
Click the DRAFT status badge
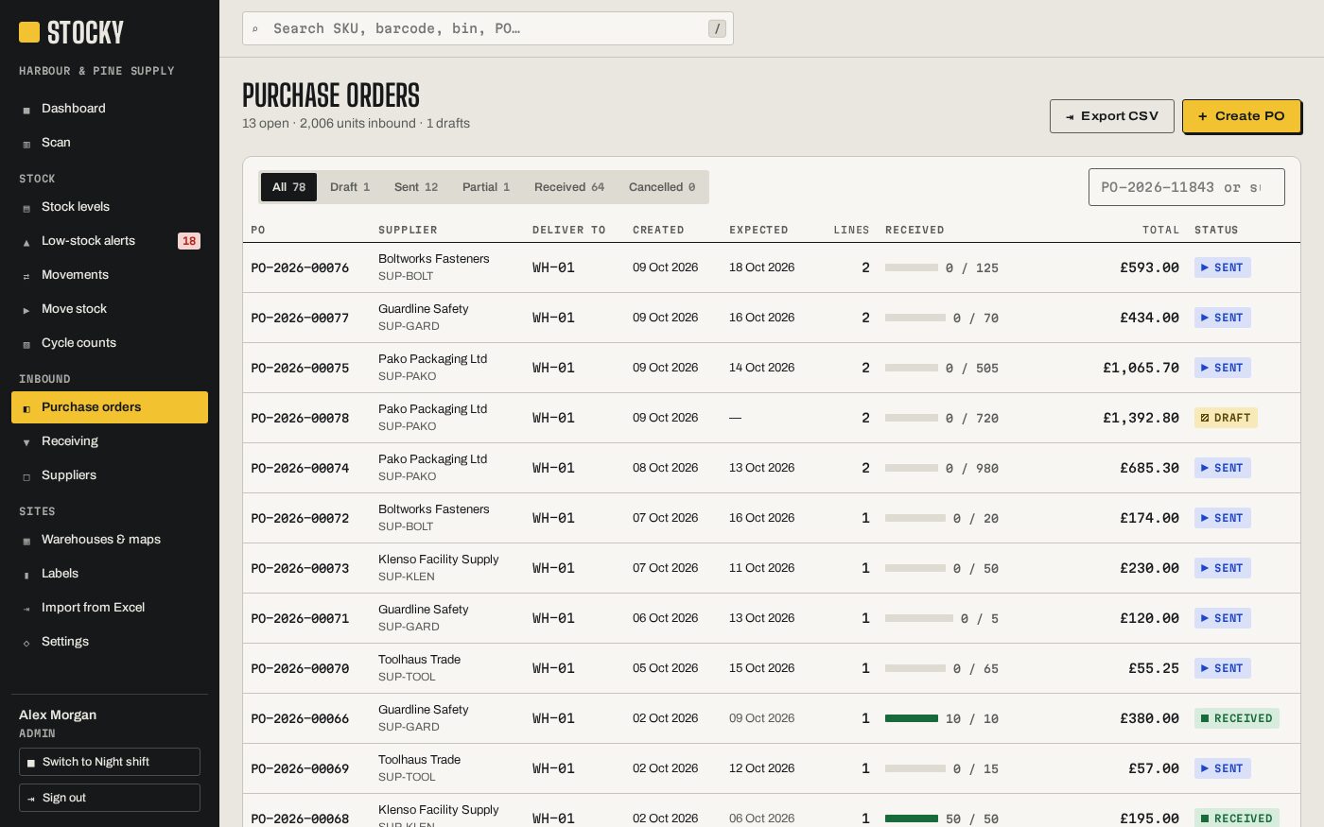point(1226,418)
